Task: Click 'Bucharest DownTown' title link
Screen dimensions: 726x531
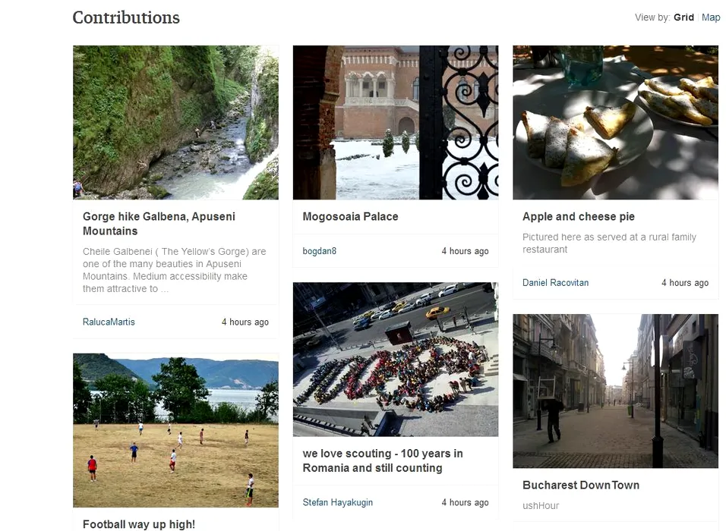Action: [x=581, y=485]
